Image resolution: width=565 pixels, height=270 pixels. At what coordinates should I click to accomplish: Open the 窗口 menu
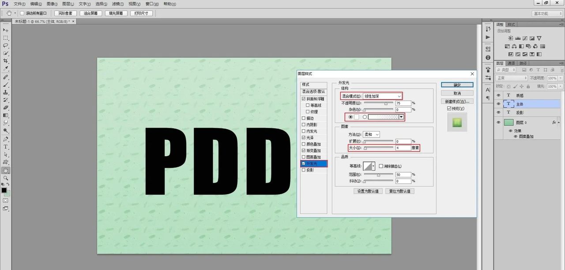(x=152, y=4)
